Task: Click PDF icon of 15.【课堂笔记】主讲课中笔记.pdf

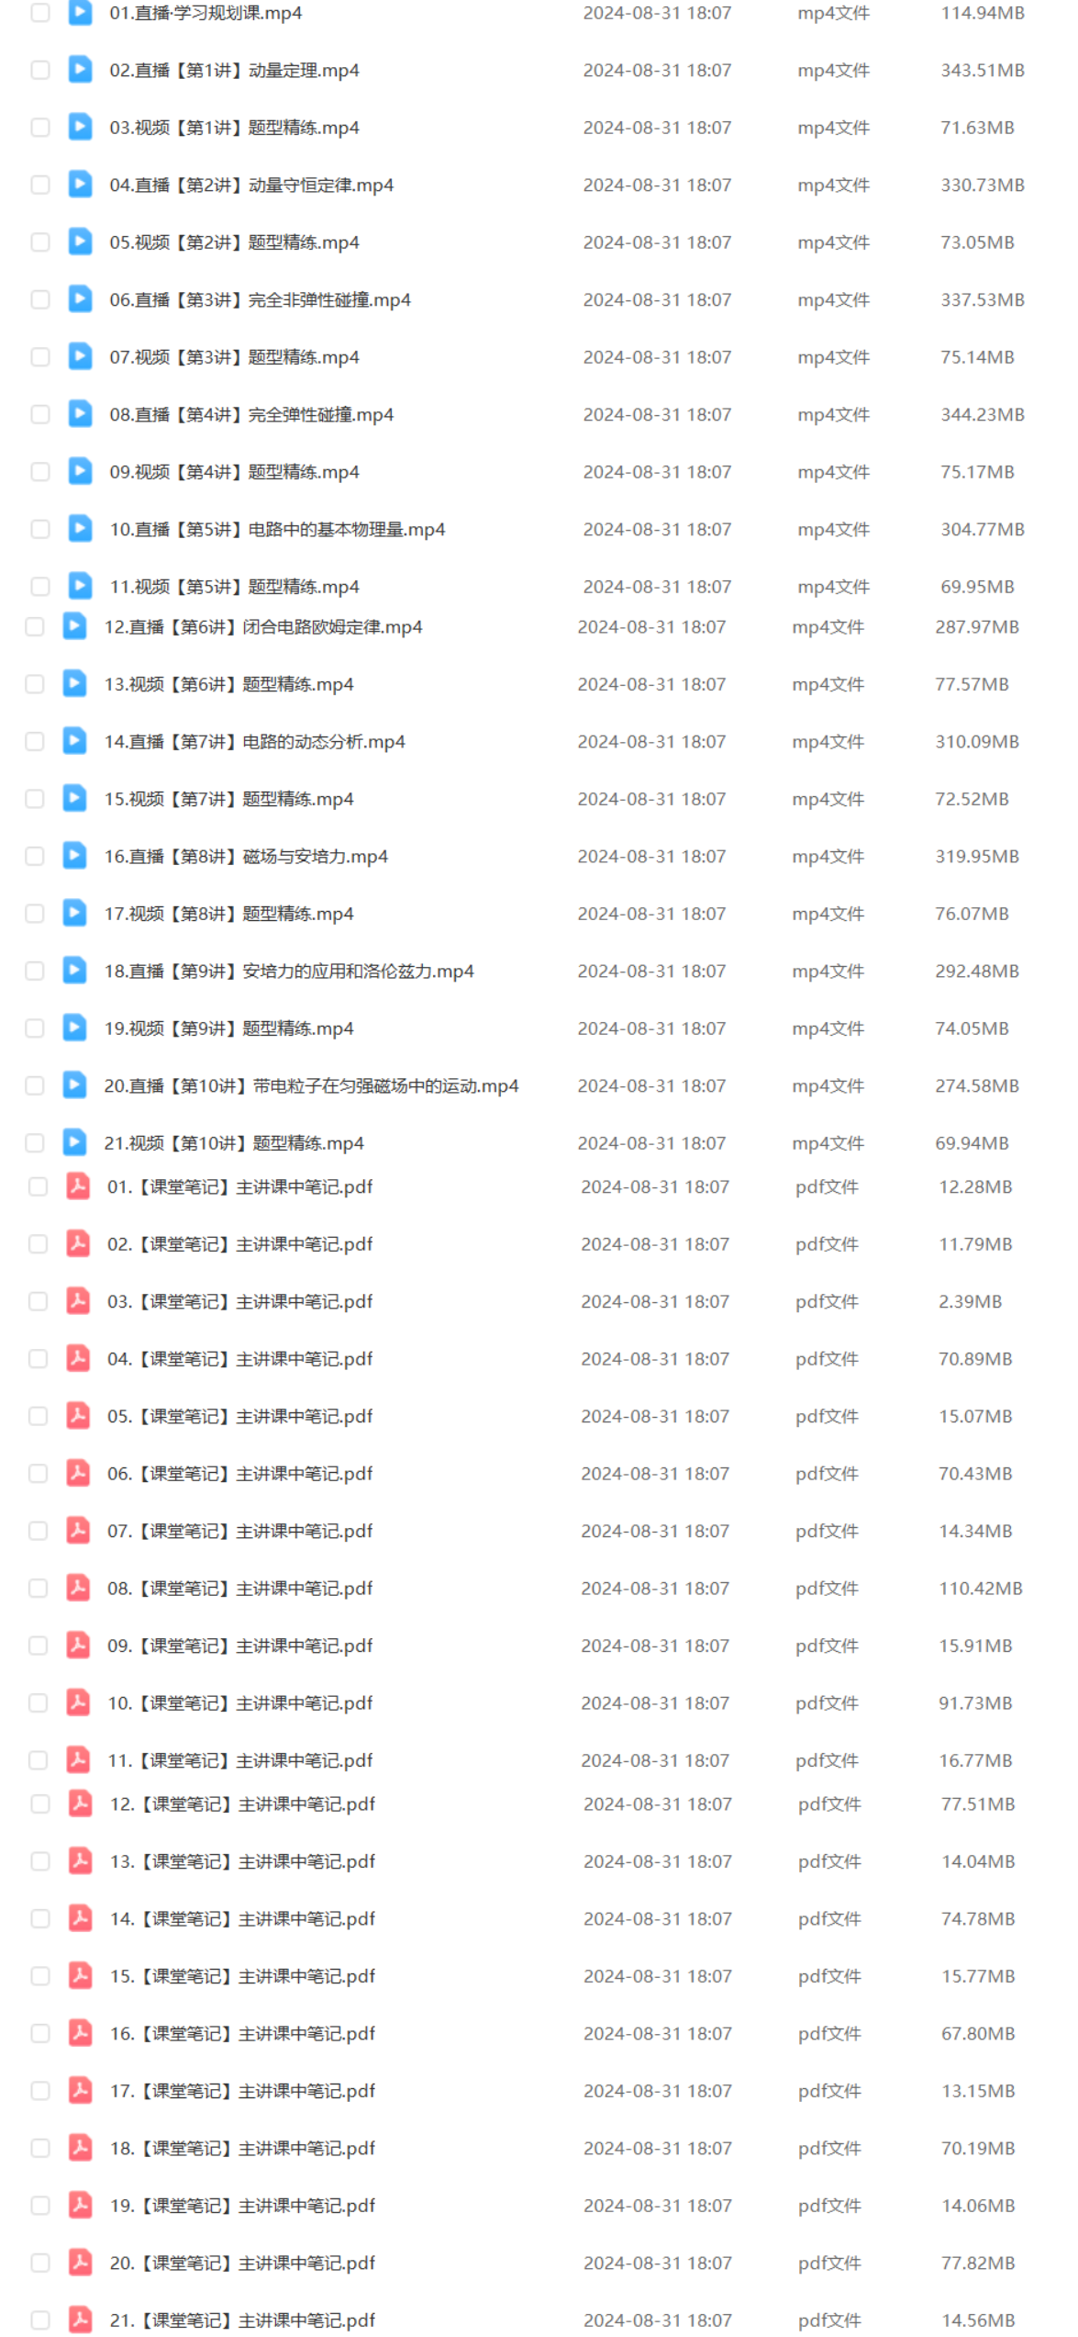Action: click(x=81, y=1975)
